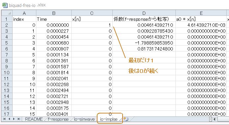Select cell with 4.614392710E-03
The image size is (229, 125).
[201, 25]
